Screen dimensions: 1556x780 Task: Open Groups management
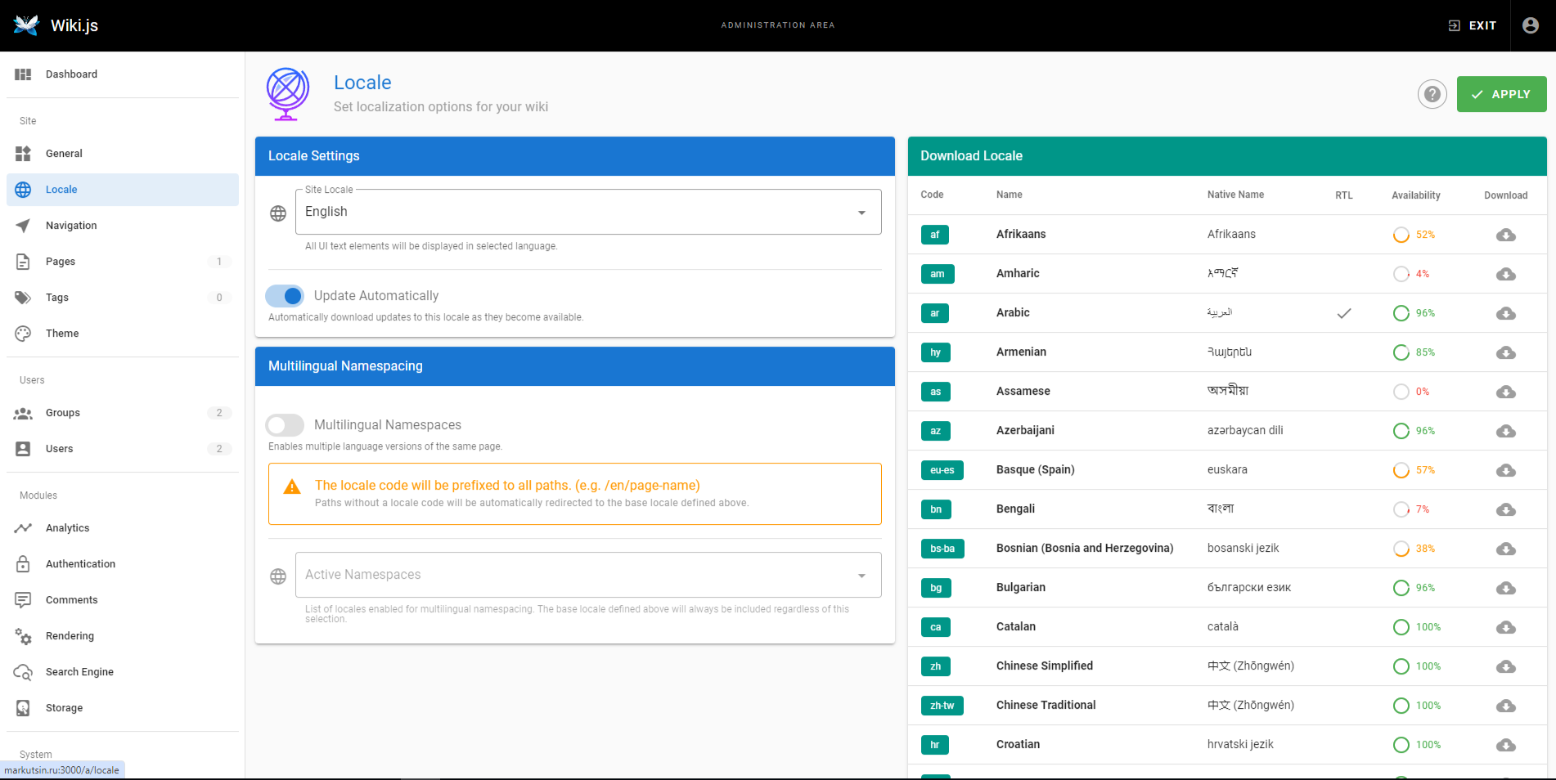[x=123, y=413]
